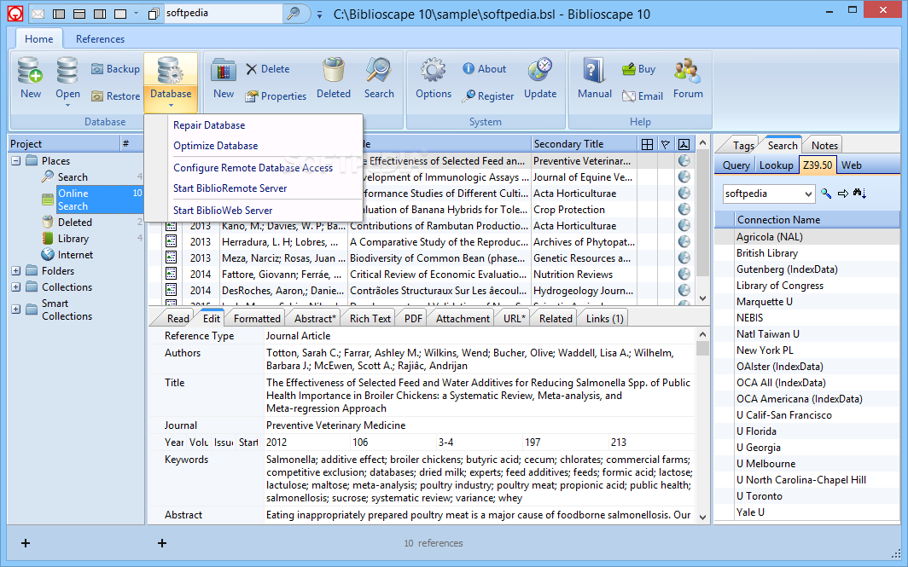The image size is (908, 567).
Task: Click the New reference icon with books
Action: click(x=223, y=71)
